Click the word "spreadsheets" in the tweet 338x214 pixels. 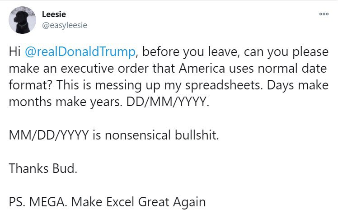click(x=224, y=85)
